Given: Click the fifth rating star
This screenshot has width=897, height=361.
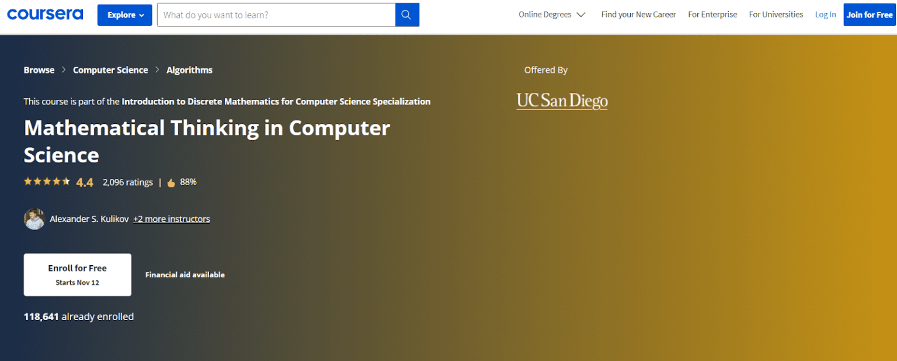Looking at the screenshot, I should tap(66, 182).
